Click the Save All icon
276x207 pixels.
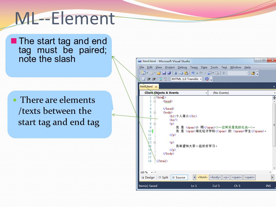pyautogui.click(x=169, y=73)
